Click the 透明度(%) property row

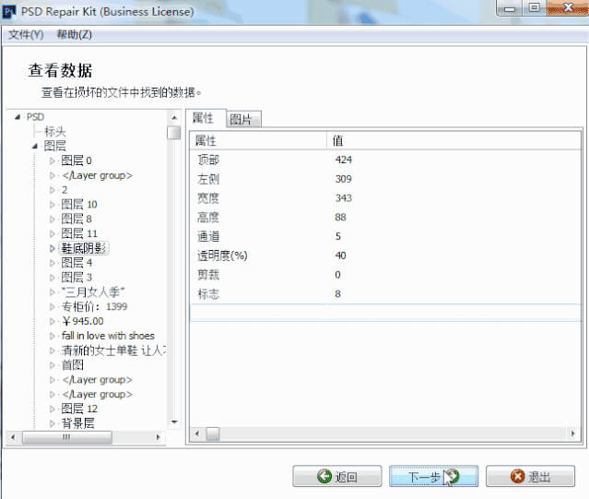(222, 255)
